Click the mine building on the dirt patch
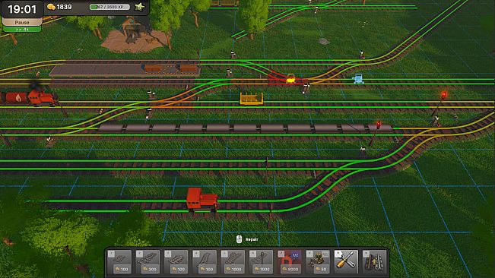This screenshot has height=278, width=495. pos(134,31)
